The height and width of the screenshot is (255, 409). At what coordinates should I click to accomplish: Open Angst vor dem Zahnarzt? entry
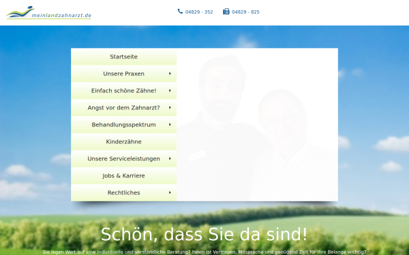point(123,107)
